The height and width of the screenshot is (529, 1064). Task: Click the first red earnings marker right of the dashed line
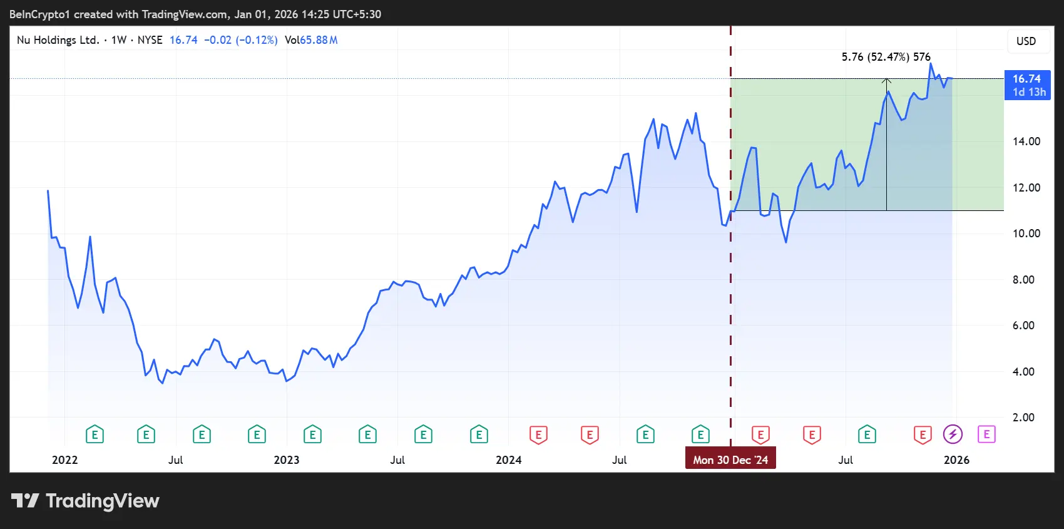tap(760, 434)
